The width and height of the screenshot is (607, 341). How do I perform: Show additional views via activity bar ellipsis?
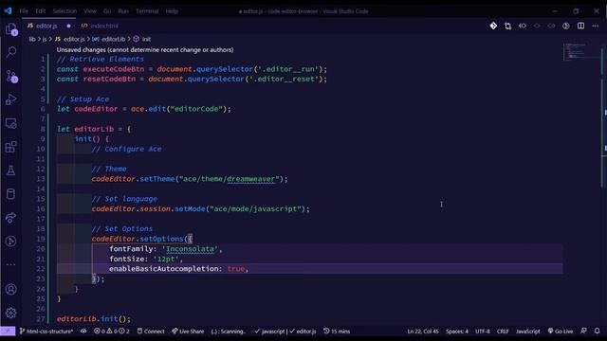[x=11, y=265]
